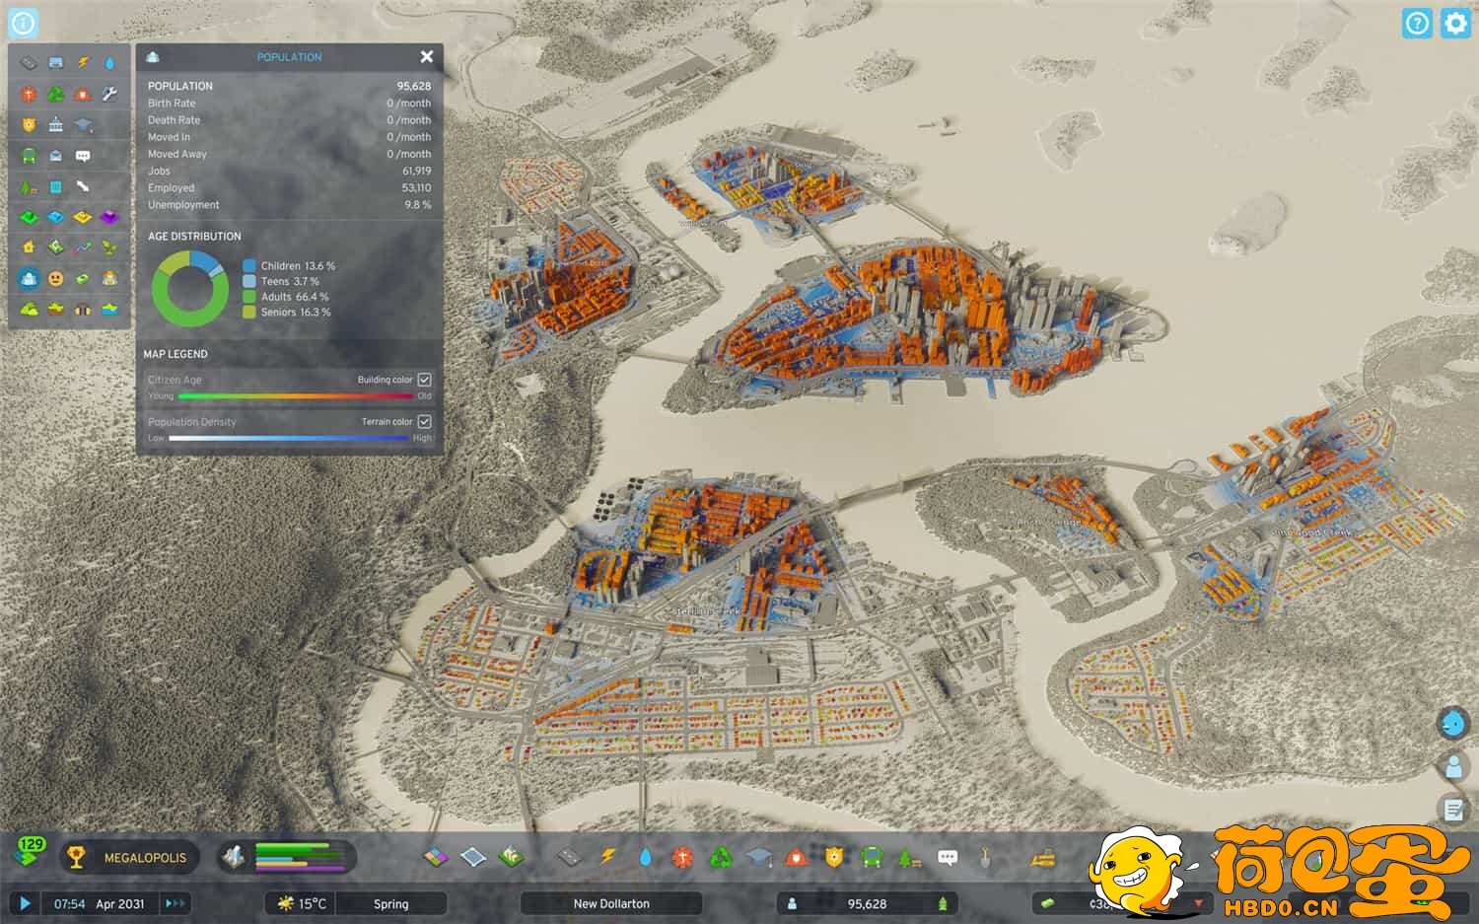This screenshot has height=924, width=1479.
Task: Open the Electricity info view lightning icon
Action: click(83, 63)
